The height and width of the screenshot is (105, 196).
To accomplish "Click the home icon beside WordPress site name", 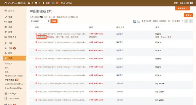I will [x=5, y=3].
